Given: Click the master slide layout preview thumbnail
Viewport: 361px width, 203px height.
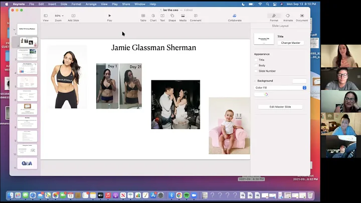Looking at the screenshot, I should point(264,39).
